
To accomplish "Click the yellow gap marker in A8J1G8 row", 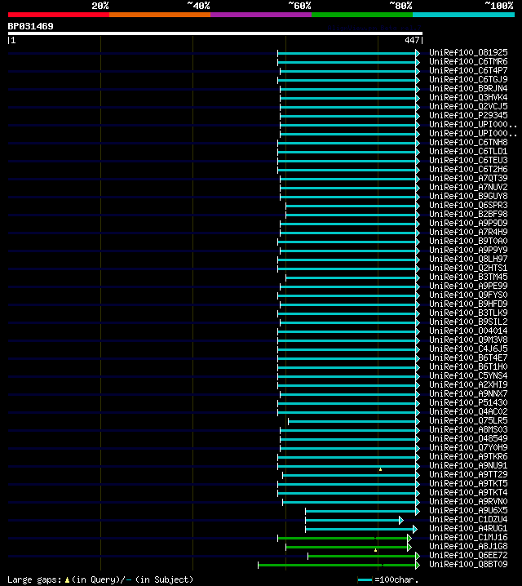I will (x=376, y=550).
